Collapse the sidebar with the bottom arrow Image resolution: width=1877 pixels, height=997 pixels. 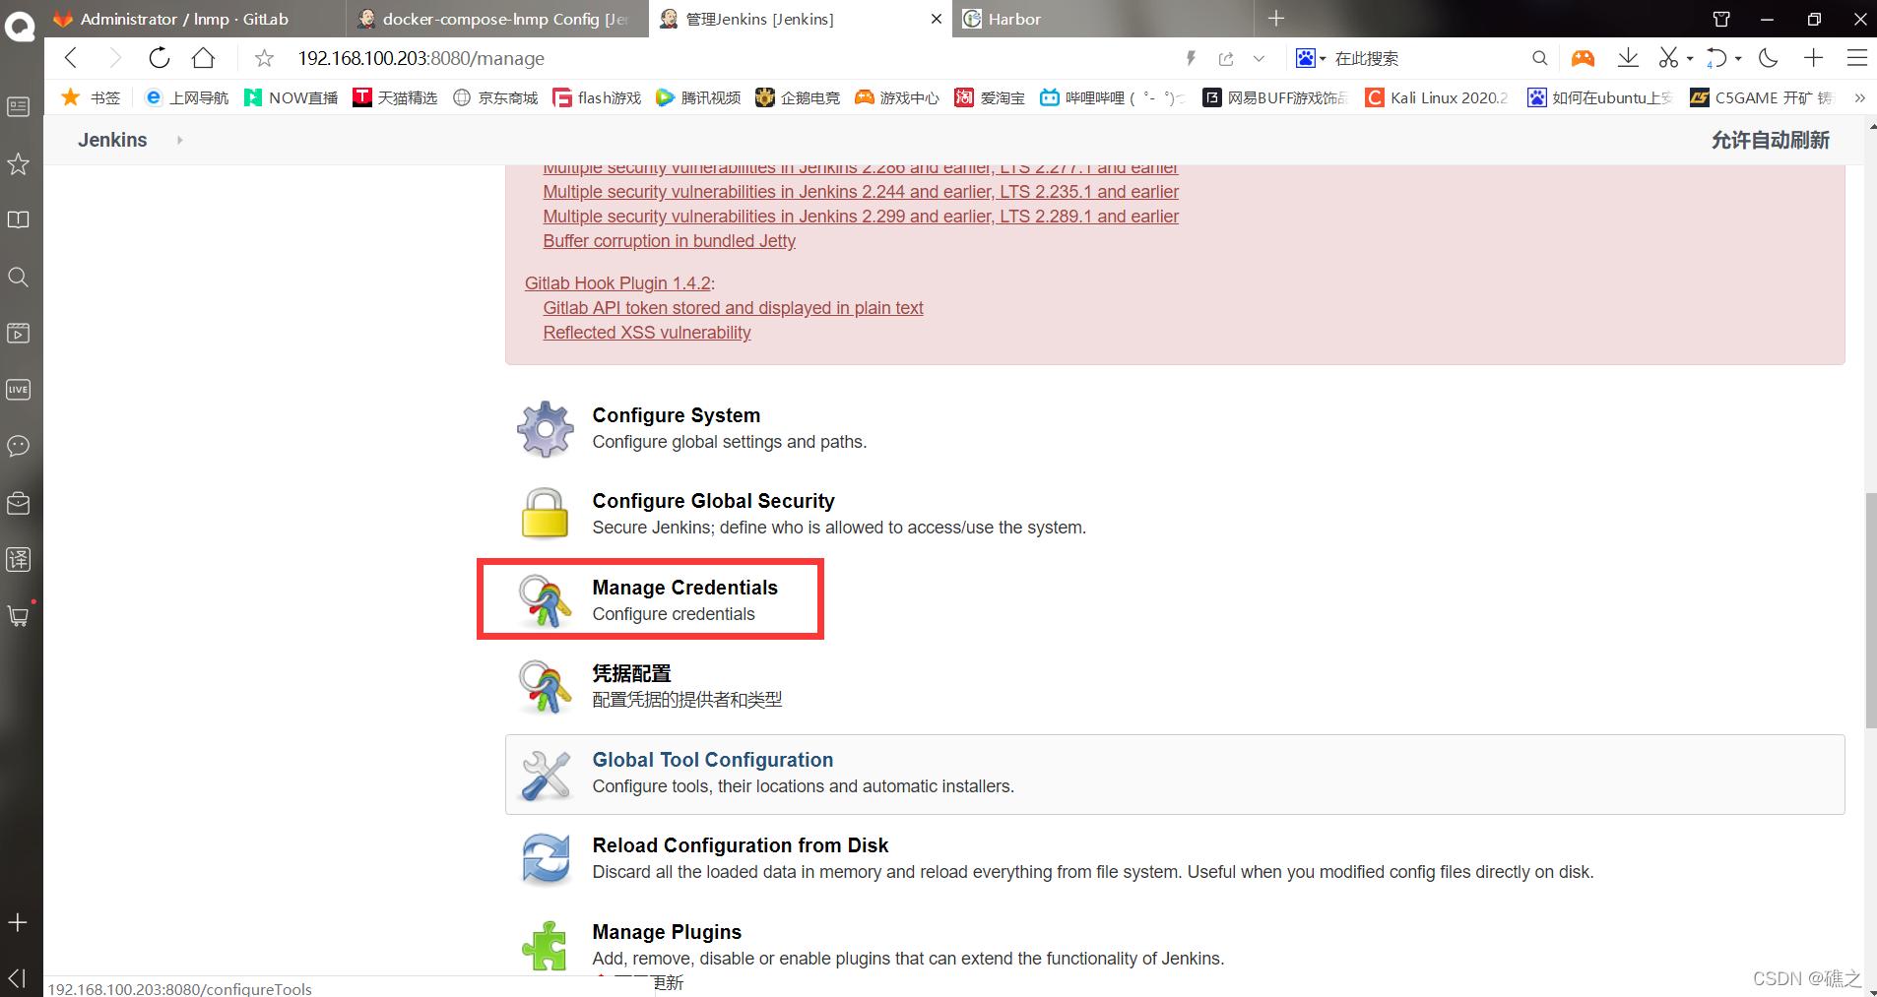tap(18, 977)
